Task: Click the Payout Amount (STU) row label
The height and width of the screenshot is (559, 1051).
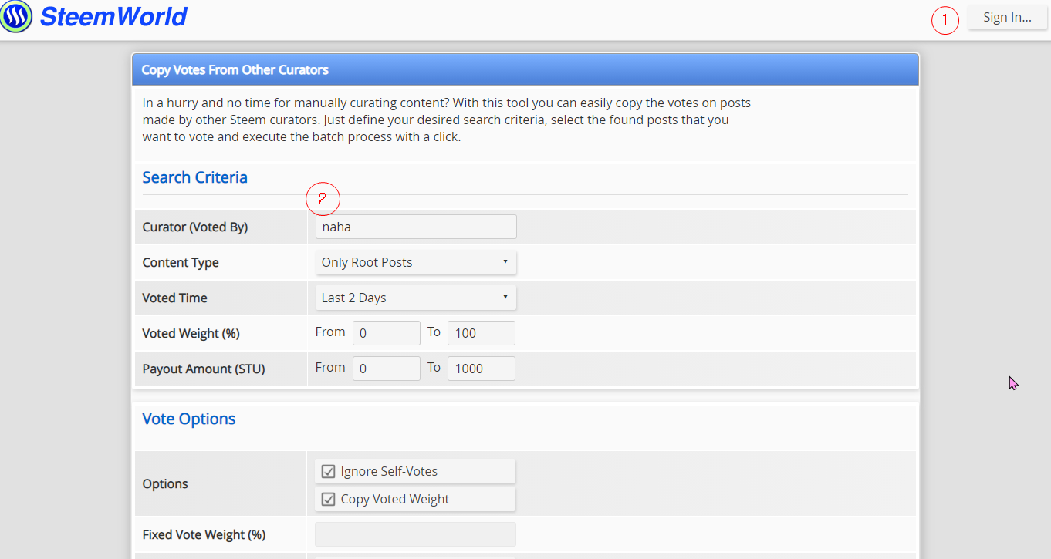Action: (x=204, y=369)
